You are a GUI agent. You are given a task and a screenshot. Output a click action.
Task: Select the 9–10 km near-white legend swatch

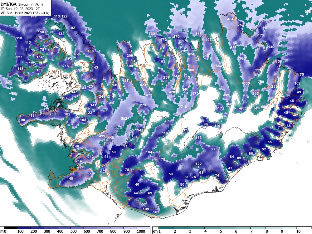pos(289,228)
